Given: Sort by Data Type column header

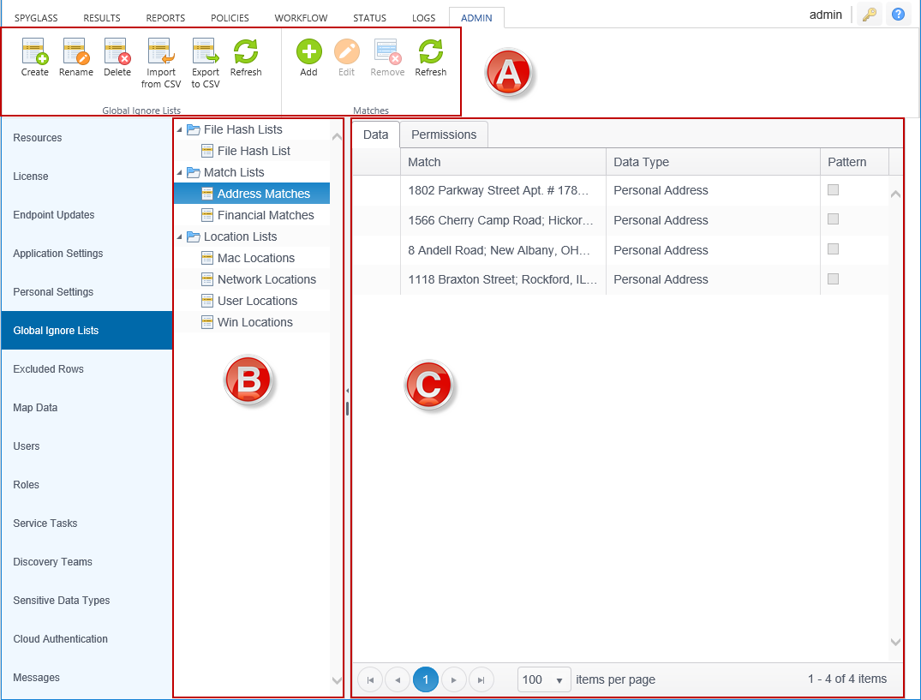Looking at the screenshot, I should [641, 162].
